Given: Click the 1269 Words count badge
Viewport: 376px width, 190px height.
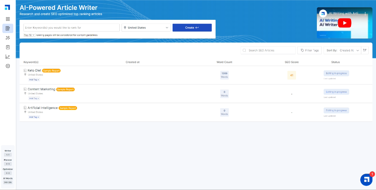Looking at the screenshot, I should [224, 75].
